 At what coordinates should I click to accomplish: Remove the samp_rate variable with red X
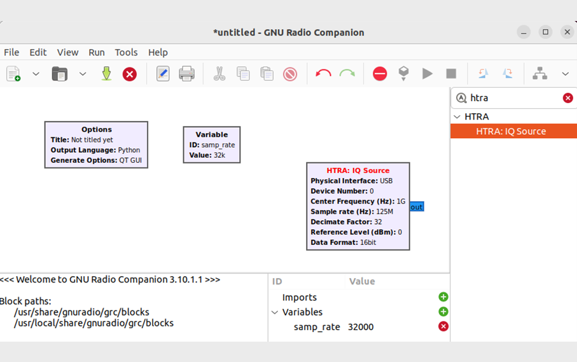443,326
